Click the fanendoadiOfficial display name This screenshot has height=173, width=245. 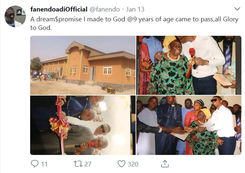(x=59, y=9)
